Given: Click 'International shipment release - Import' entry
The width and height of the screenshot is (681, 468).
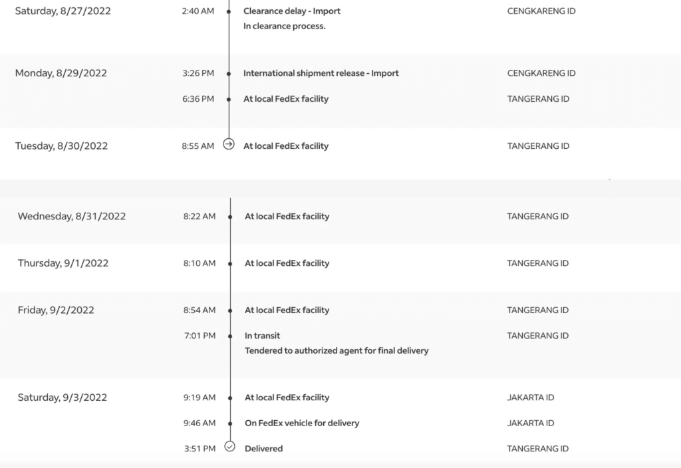Looking at the screenshot, I should coord(321,73).
